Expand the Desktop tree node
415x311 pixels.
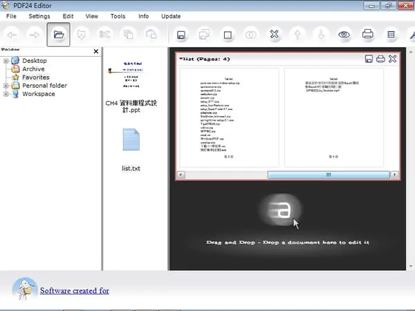(x=6, y=61)
